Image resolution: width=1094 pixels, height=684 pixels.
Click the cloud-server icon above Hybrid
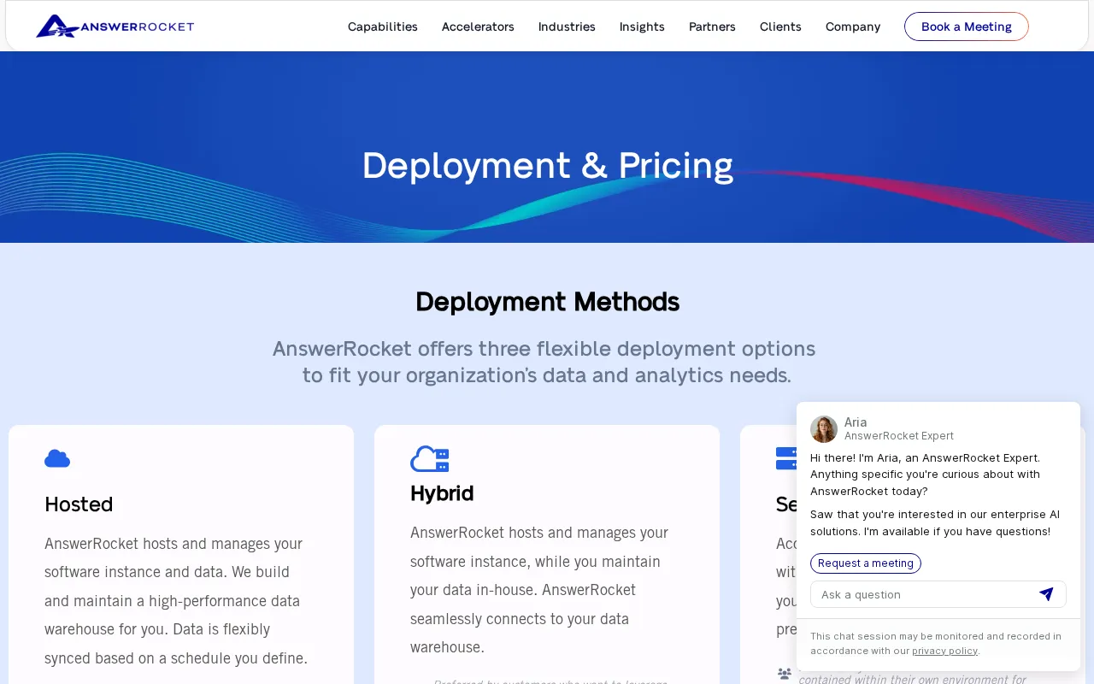(429, 459)
